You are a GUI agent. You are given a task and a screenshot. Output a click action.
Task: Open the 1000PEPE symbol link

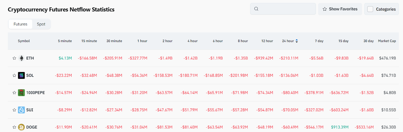click(x=36, y=93)
